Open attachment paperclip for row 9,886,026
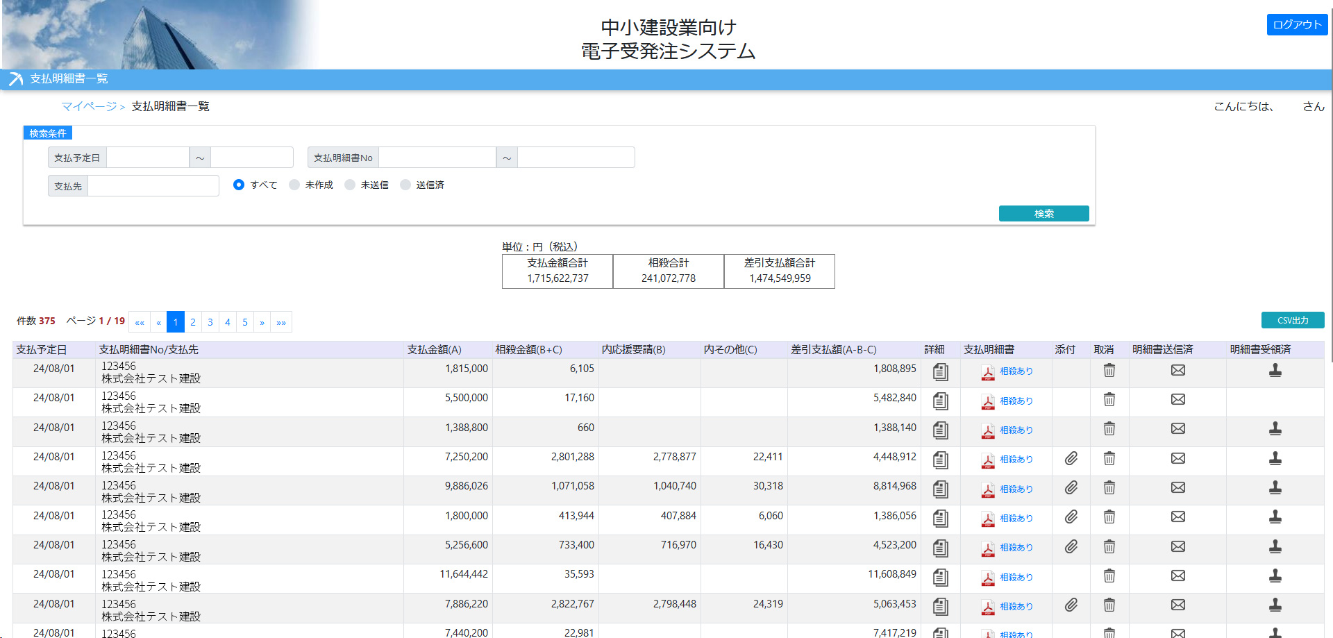1333x638 pixels. (x=1071, y=488)
